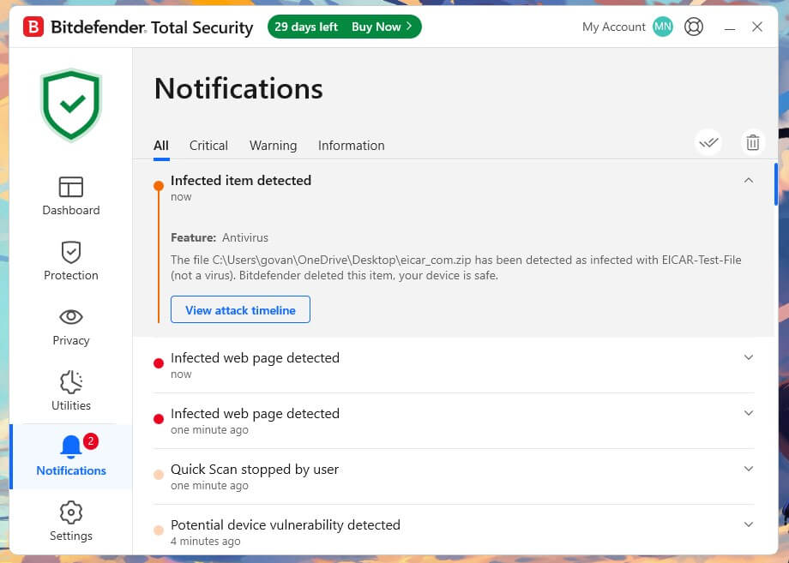Click red dot of first Infected web page
The height and width of the screenshot is (563, 789).
tap(159, 363)
